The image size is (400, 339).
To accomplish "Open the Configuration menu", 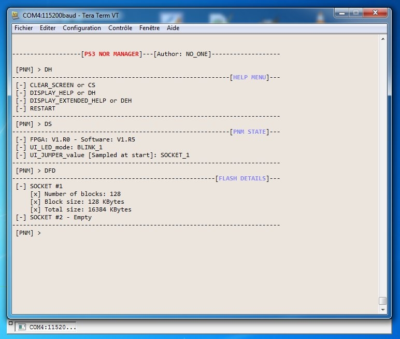I will click(x=82, y=28).
